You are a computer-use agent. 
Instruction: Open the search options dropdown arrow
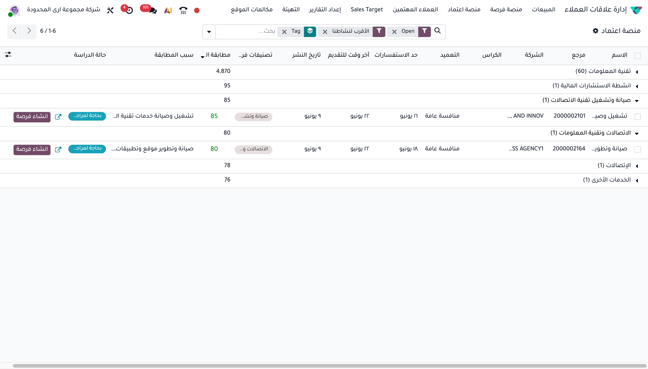pos(209,32)
